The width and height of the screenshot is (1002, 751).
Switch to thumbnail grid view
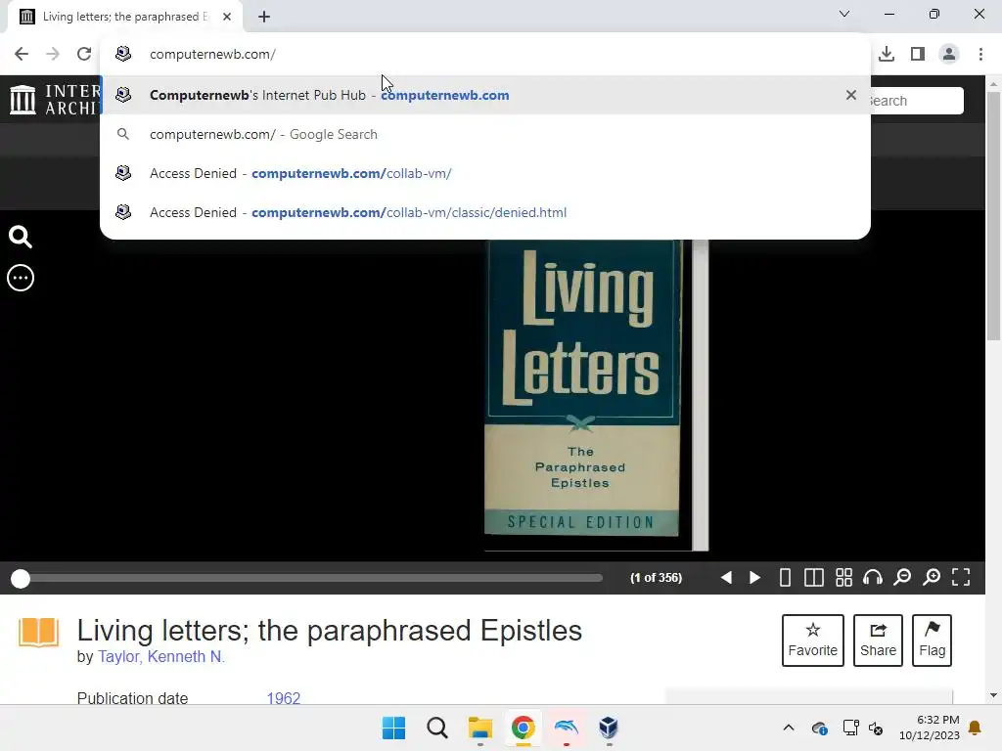point(843,578)
